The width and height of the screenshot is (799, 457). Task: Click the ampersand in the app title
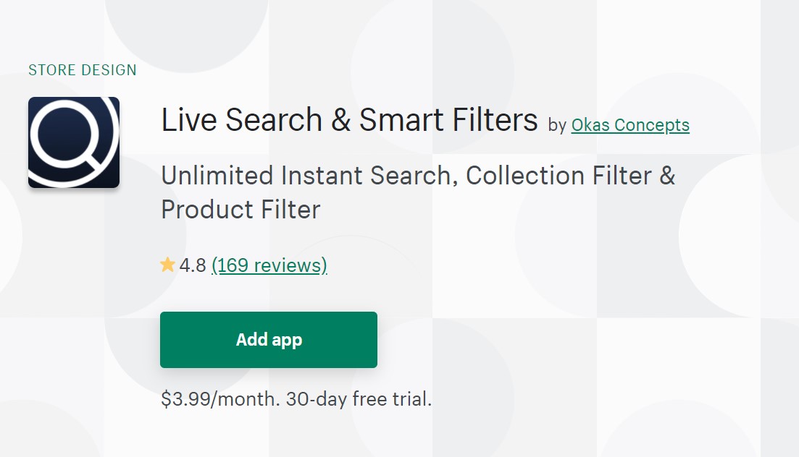340,120
